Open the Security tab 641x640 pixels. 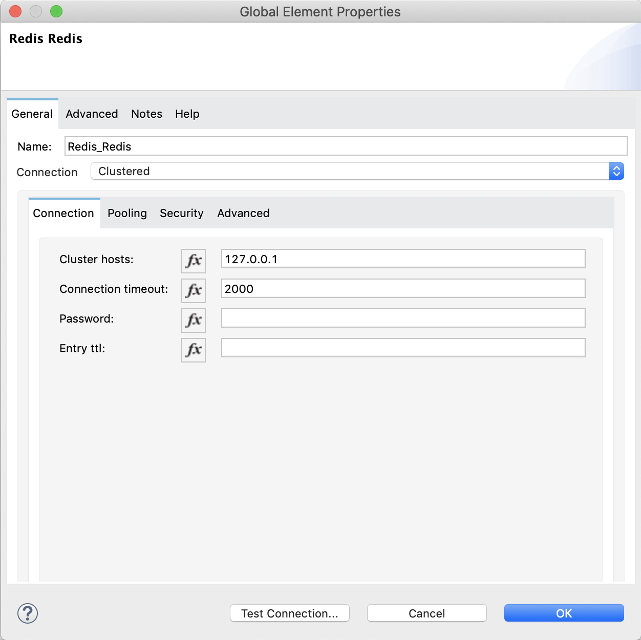click(x=181, y=213)
